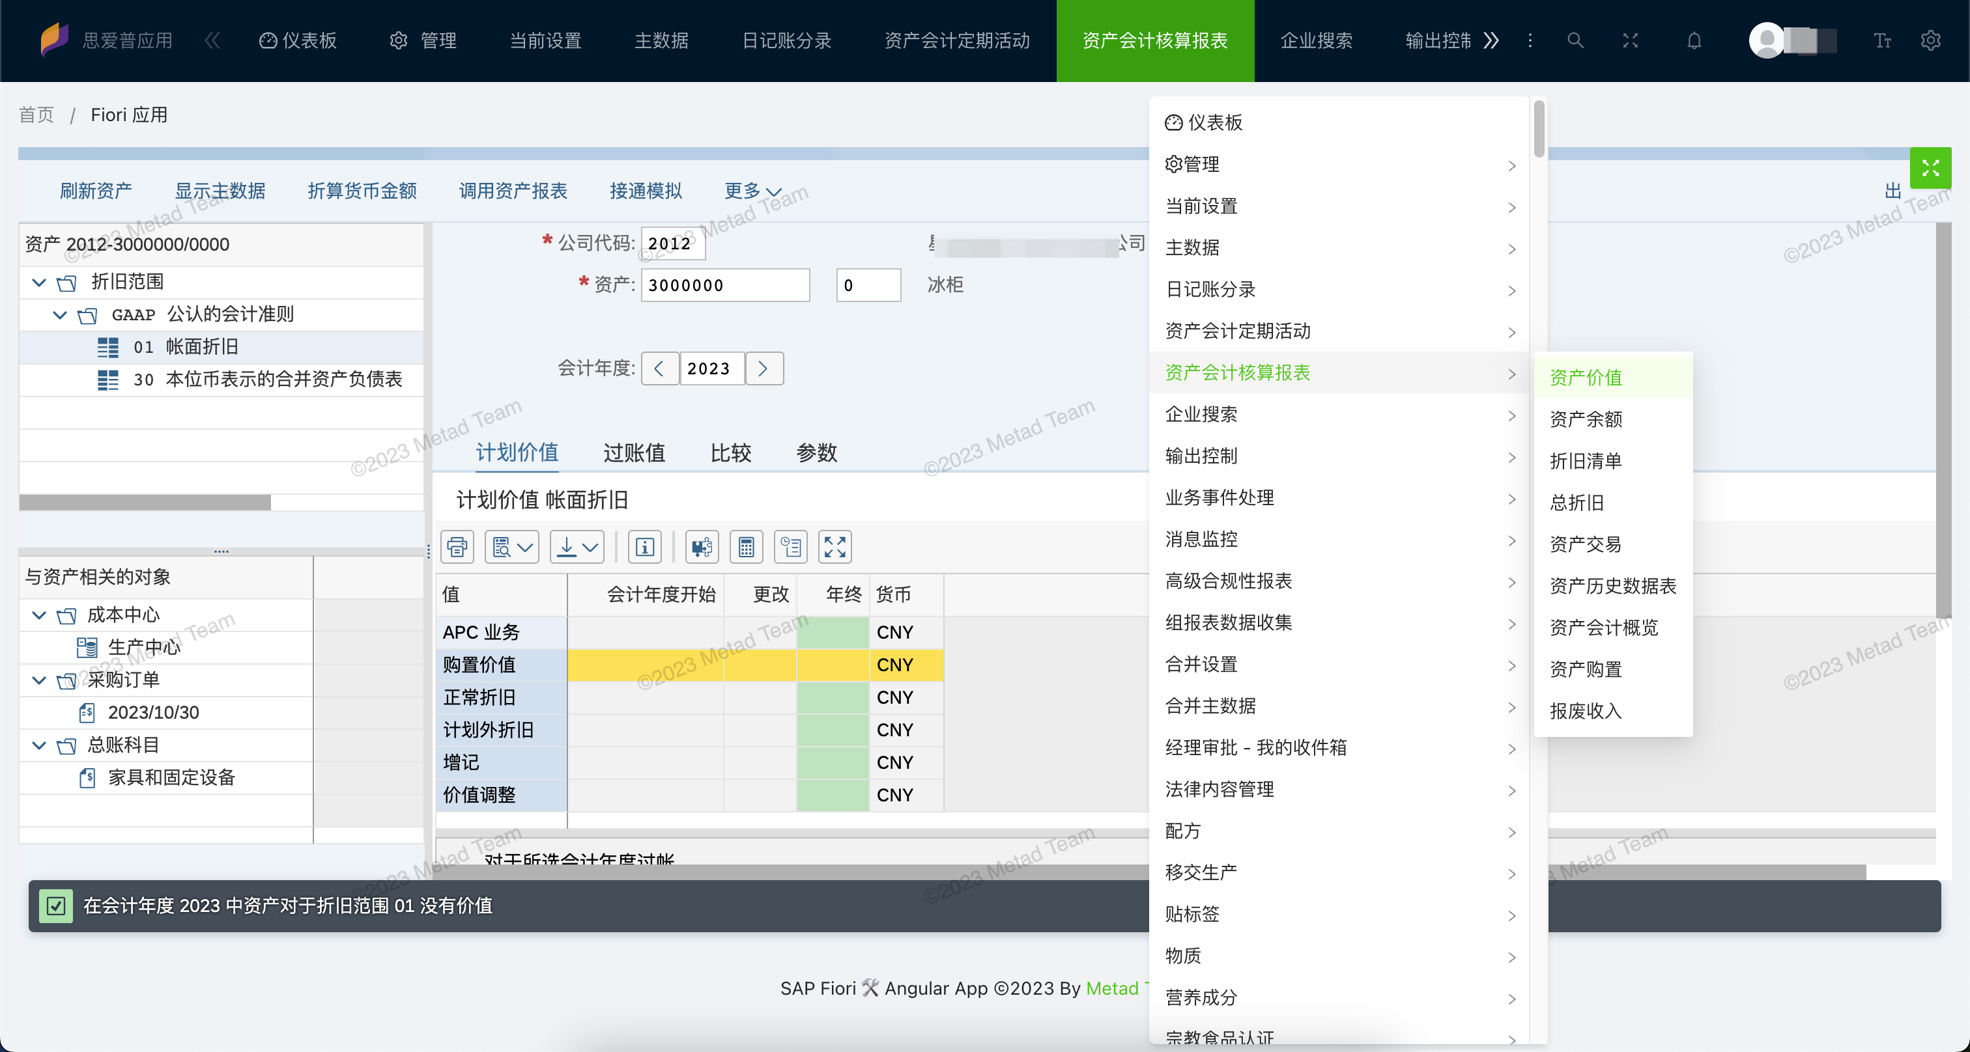Click the green fullscreen toggle button
The image size is (1970, 1052).
(1930, 168)
